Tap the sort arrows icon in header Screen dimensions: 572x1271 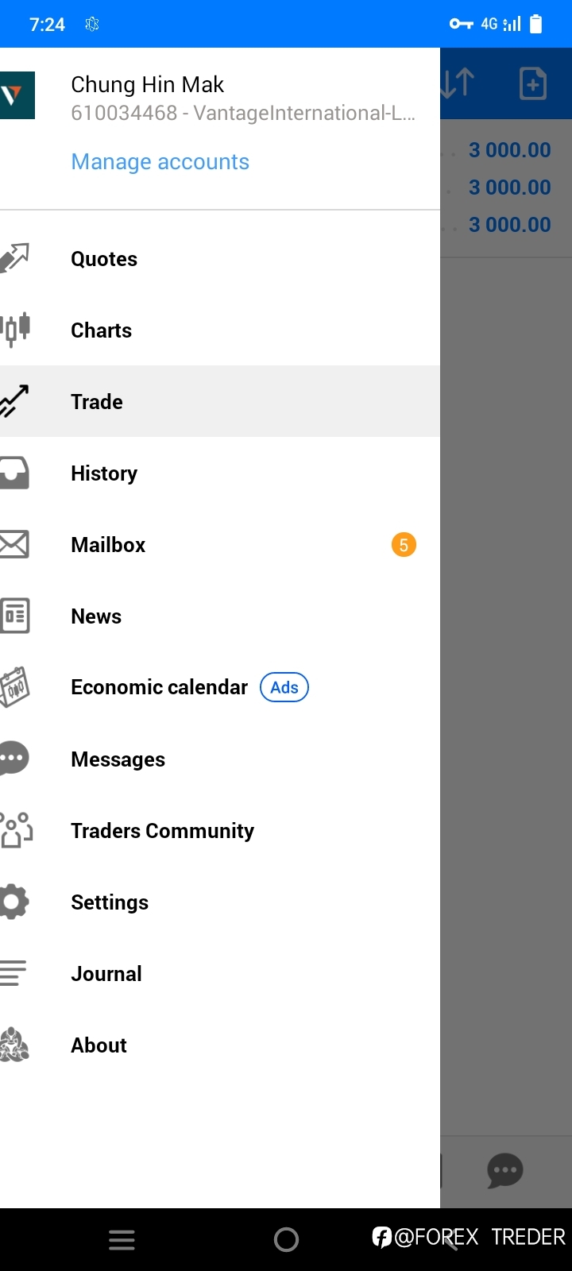[x=458, y=83]
